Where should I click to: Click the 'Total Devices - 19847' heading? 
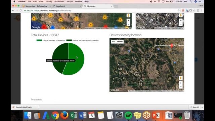coord(45,35)
